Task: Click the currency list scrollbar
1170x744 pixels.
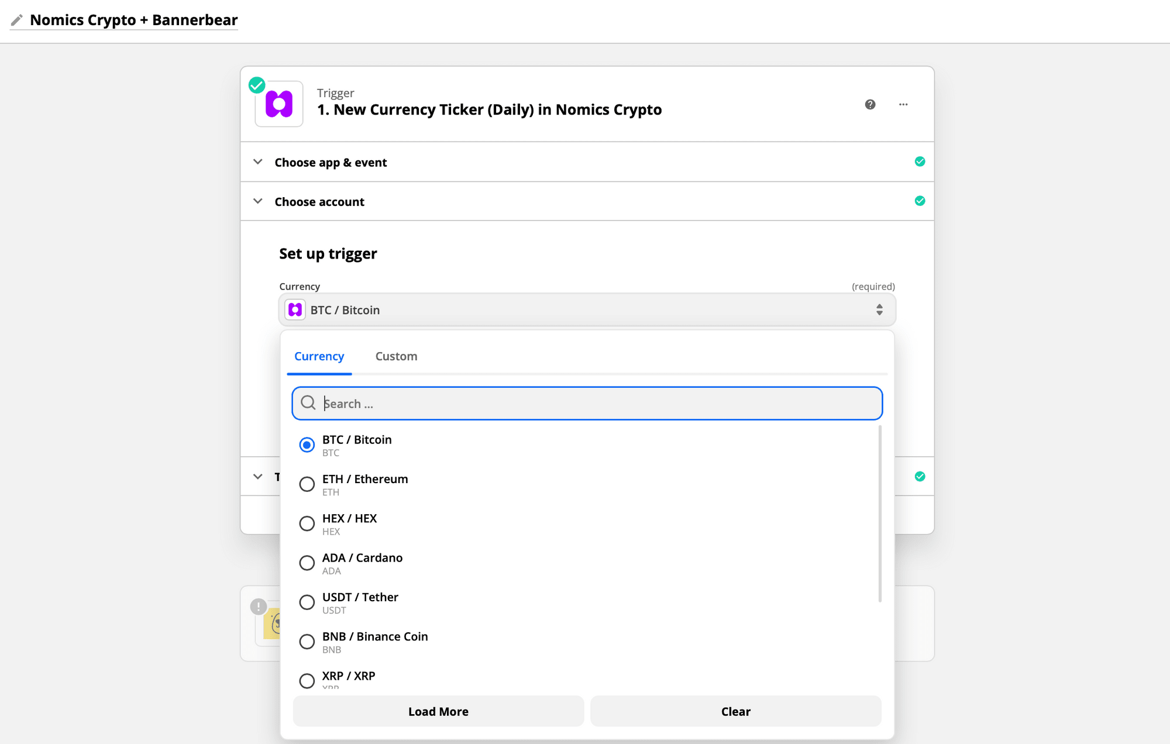Action: (880, 514)
